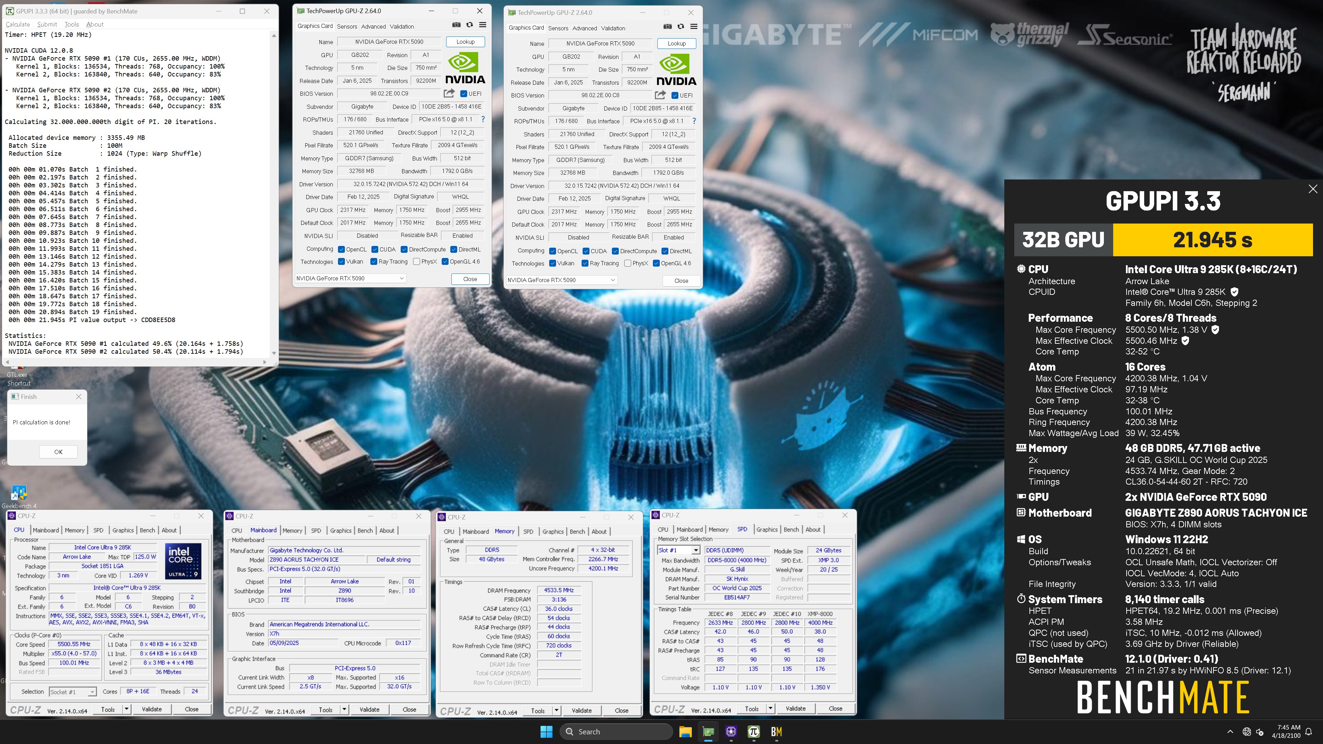1323x744 pixels.
Task: Click screenshot camera icon in right GPU-Z
Action: pos(667,26)
